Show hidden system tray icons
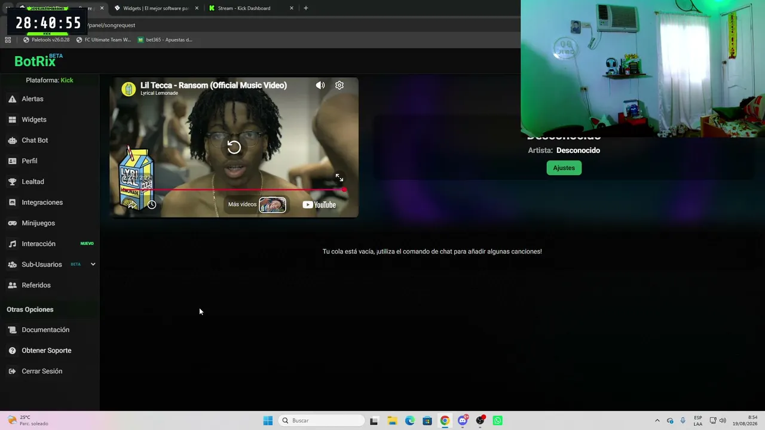 pyautogui.click(x=657, y=420)
